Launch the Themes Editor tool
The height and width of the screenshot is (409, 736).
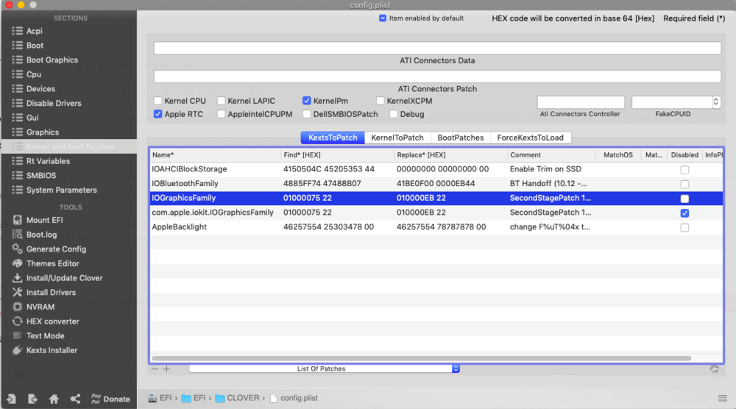coord(52,263)
